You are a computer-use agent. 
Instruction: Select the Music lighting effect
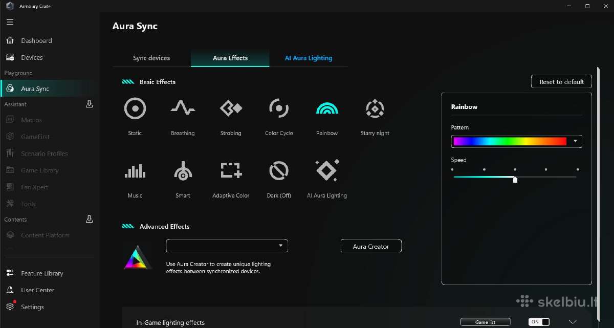click(135, 171)
